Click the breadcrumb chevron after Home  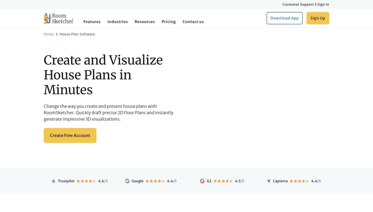click(57, 34)
